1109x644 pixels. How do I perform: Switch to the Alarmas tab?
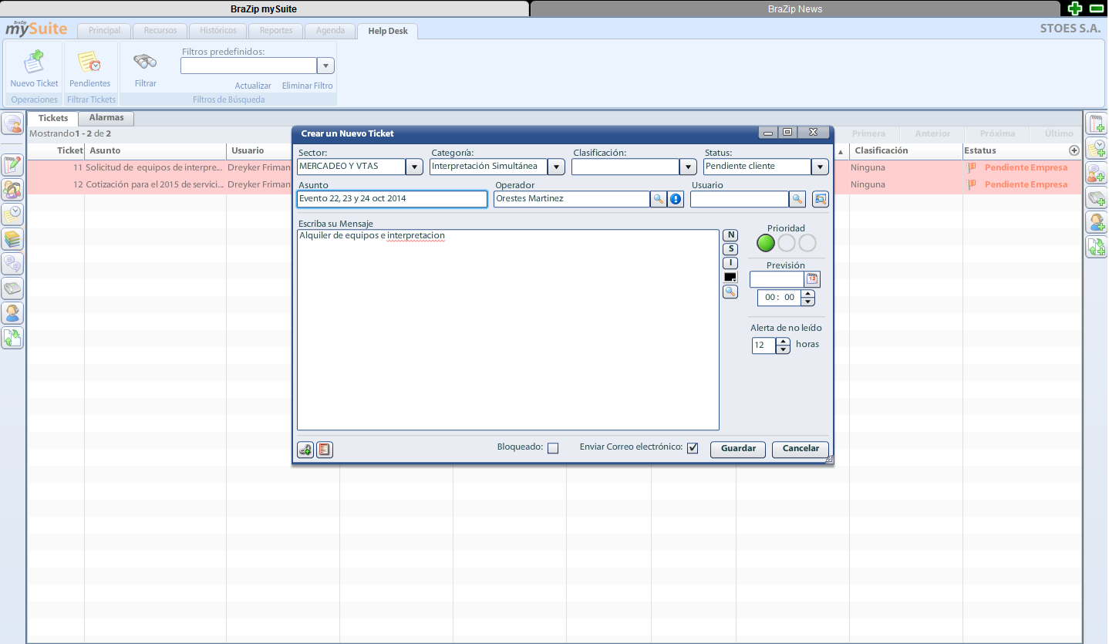[106, 118]
